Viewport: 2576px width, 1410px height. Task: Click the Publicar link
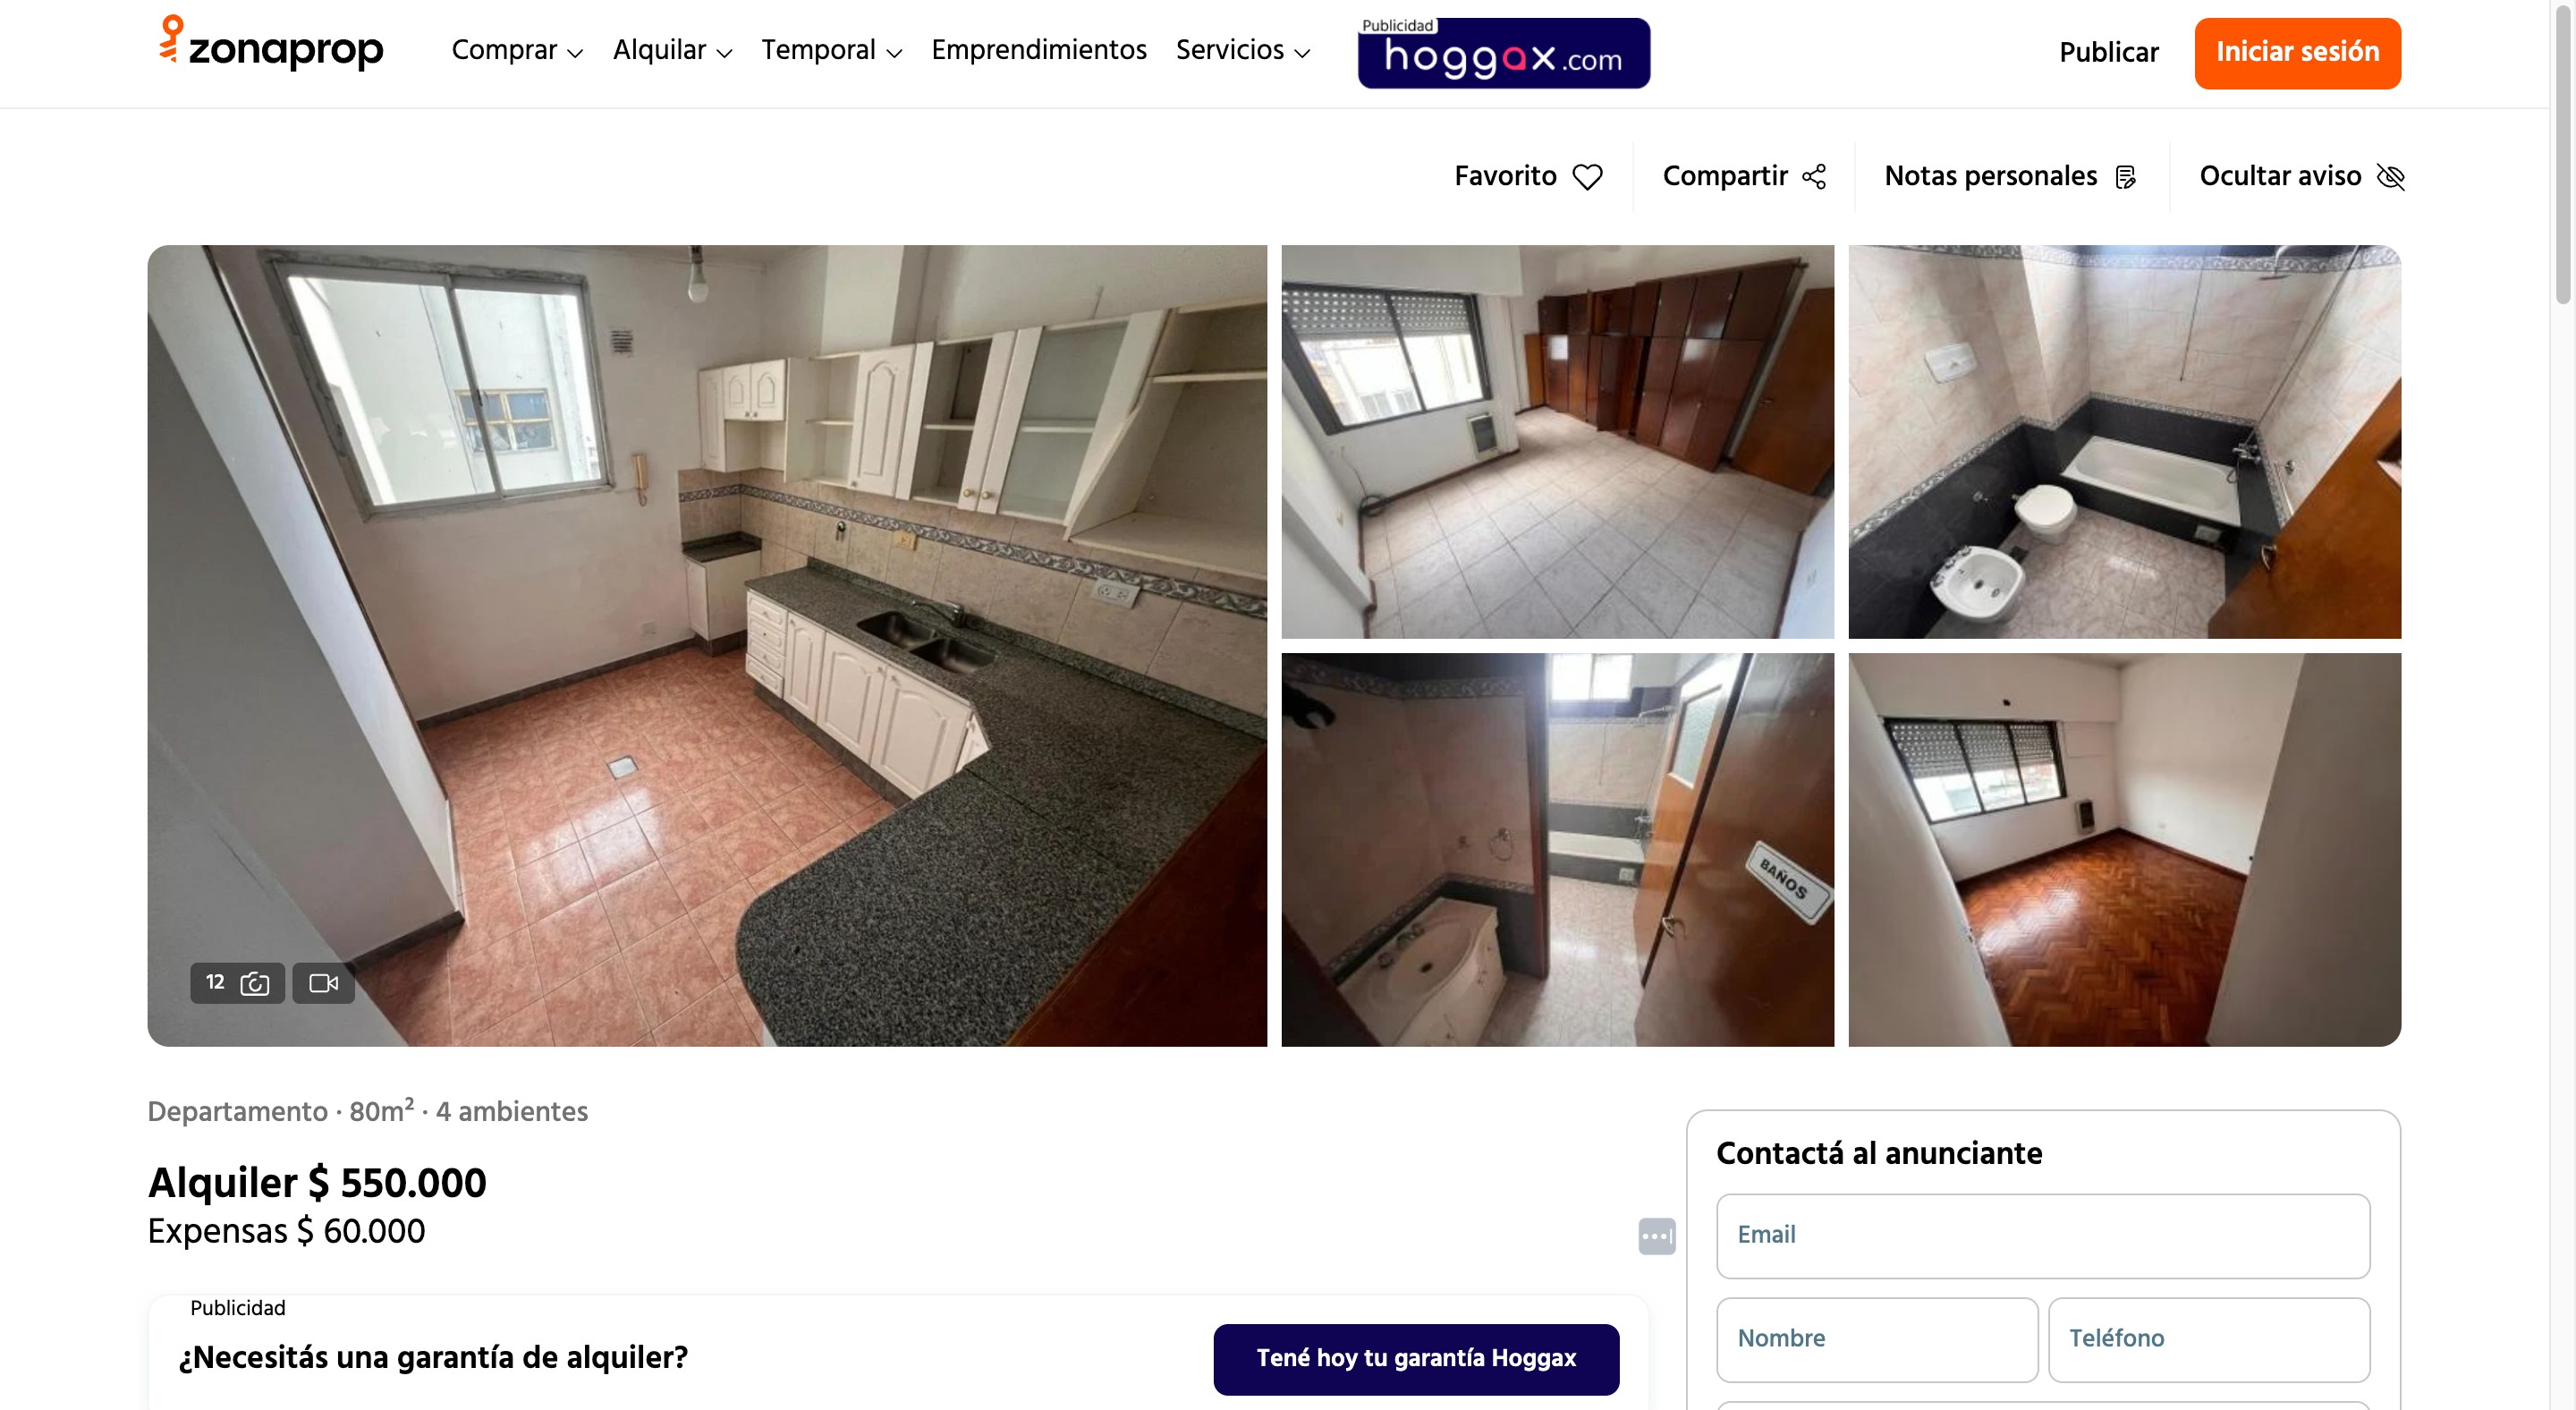[x=2108, y=53]
